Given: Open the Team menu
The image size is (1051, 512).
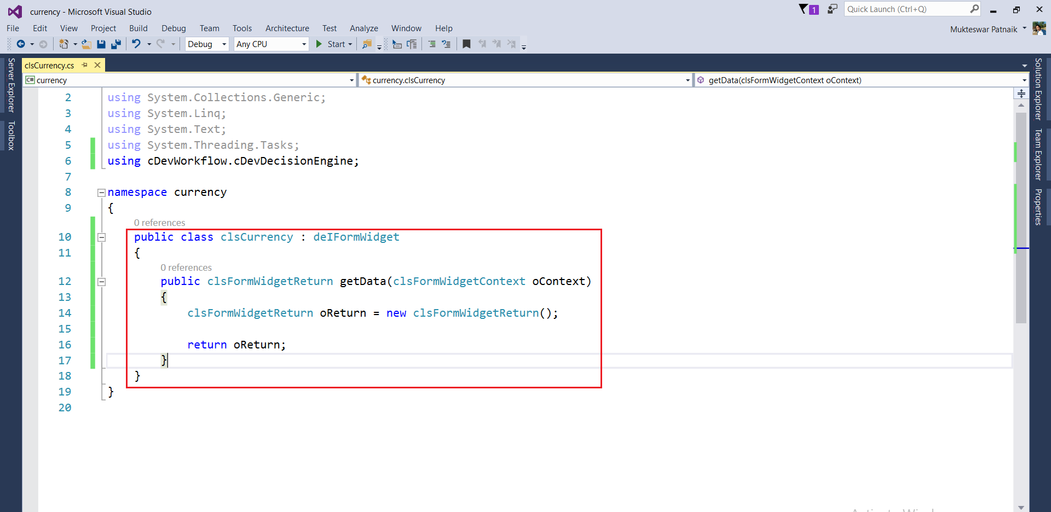Looking at the screenshot, I should [x=209, y=28].
